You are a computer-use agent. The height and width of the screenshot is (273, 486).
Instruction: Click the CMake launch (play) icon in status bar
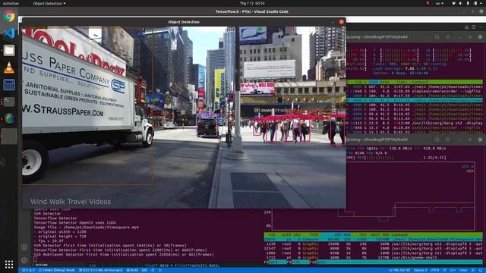(160, 270)
